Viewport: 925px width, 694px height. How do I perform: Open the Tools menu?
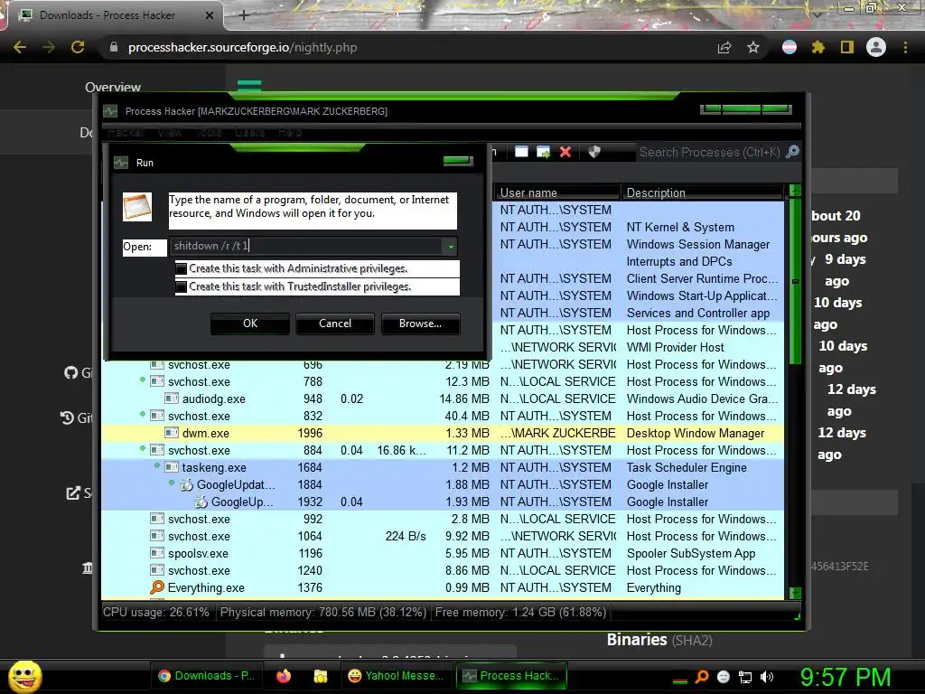pos(209,133)
